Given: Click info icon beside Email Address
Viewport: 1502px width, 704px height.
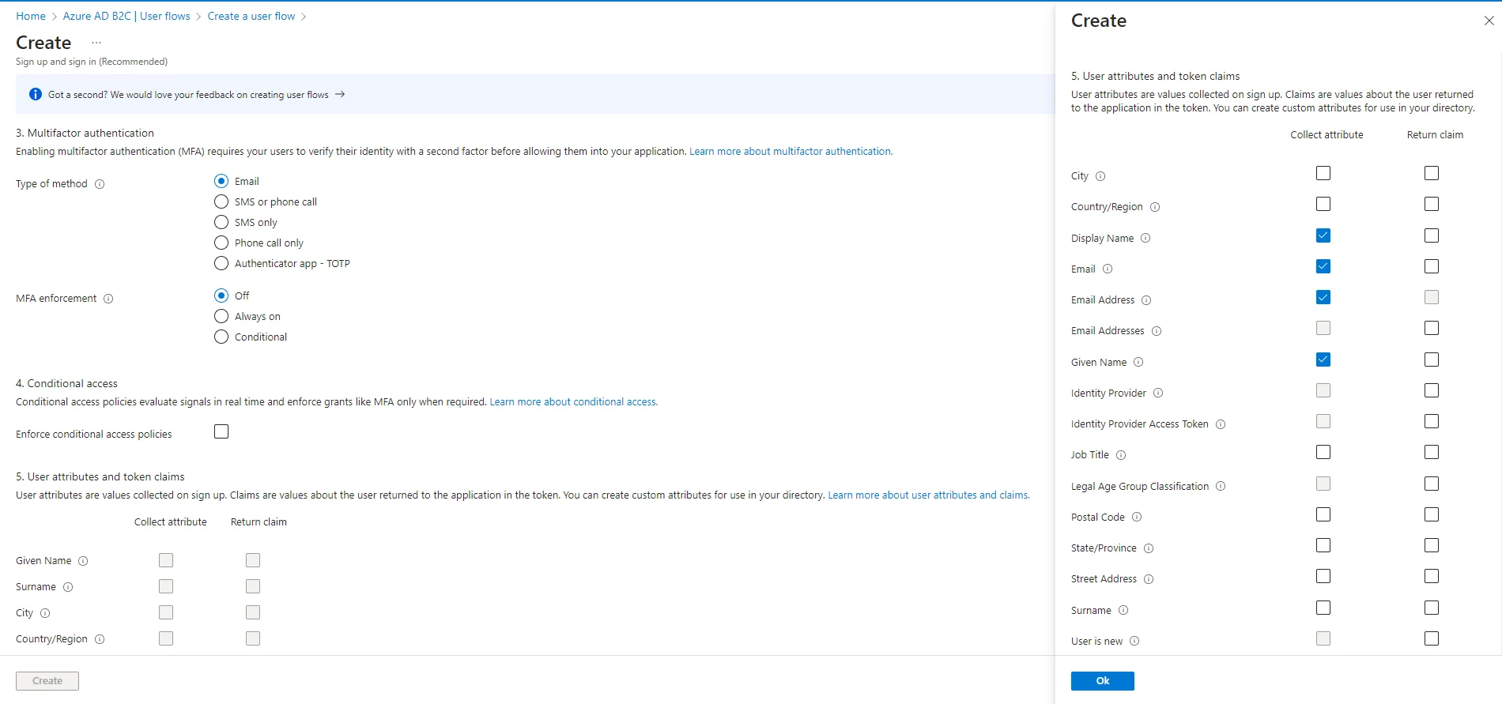Looking at the screenshot, I should click(1146, 300).
